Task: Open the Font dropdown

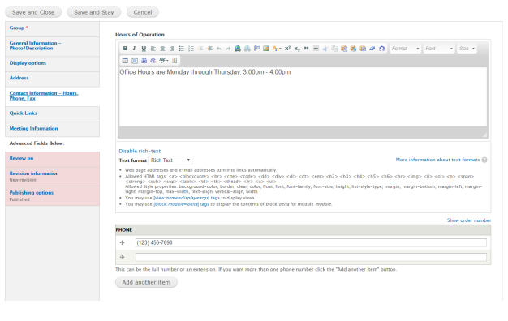Action: point(439,49)
